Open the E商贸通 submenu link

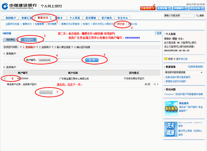[x=121, y=24]
